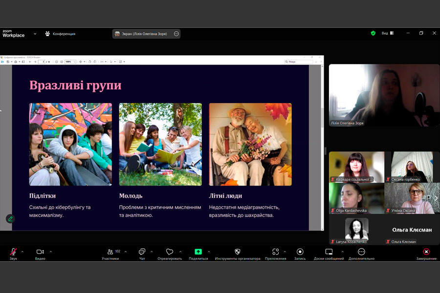
Task: Click the red Завершение end meeting button
Action: point(426,252)
